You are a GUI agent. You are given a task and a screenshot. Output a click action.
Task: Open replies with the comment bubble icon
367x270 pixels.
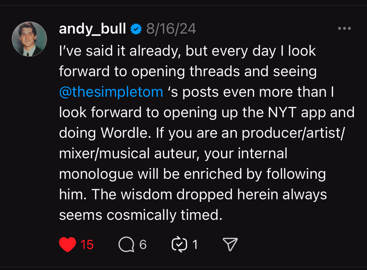coord(126,244)
